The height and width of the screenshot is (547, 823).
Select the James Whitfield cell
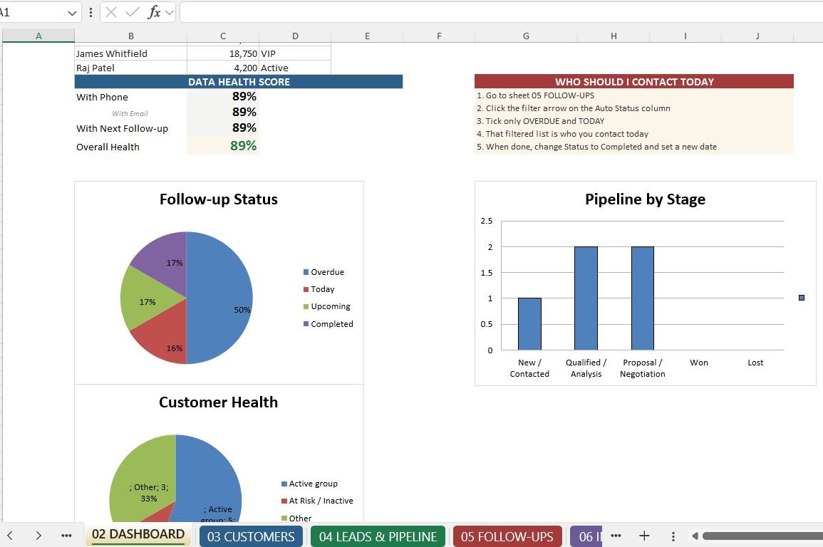pyautogui.click(x=130, y=53)
